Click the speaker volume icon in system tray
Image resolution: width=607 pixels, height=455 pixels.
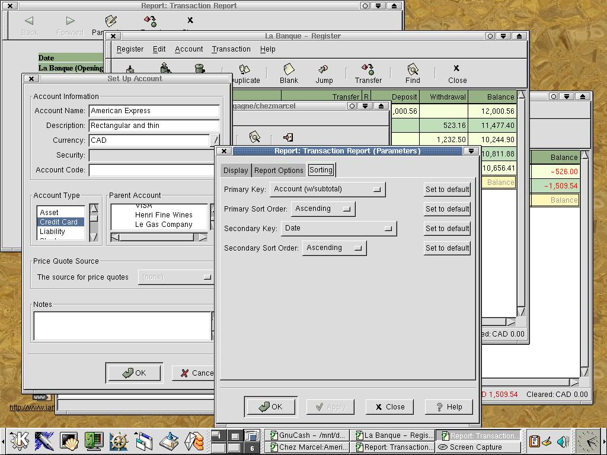(563, 441)
